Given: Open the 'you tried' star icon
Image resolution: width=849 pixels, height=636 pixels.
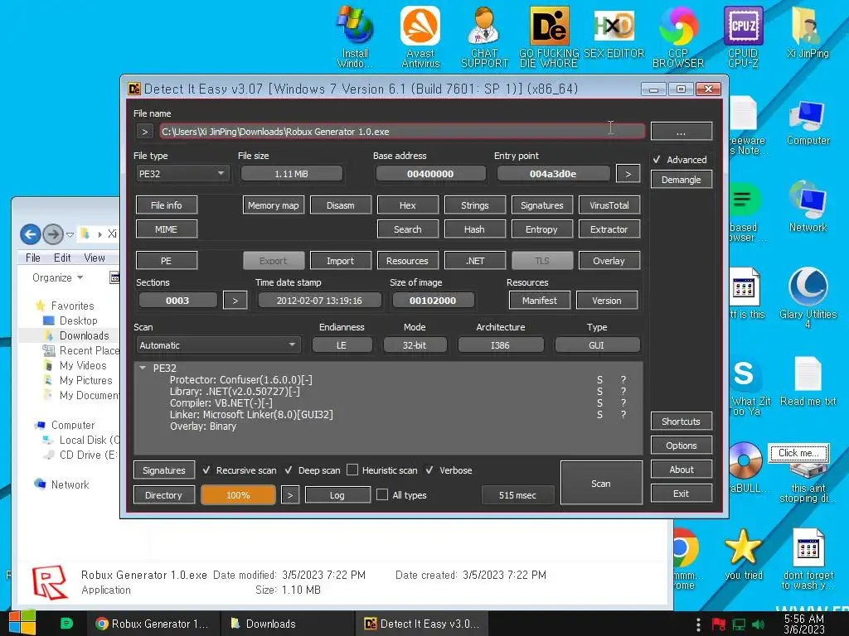Looking at the screenshot, I should (743, 554).
